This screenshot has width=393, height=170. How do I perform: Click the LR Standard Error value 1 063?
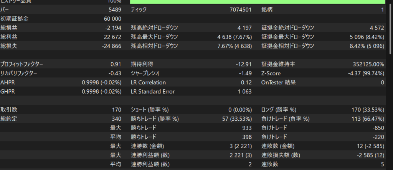[x=244, y=92]
